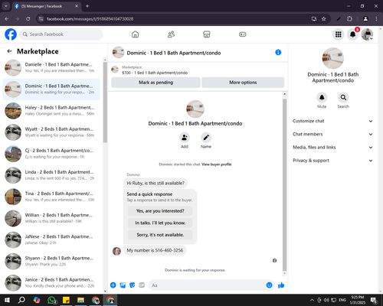
Task: Open Janice 2 Beds 1 Bath conversation
Action: pyautogui.click(x=51, y=283)
